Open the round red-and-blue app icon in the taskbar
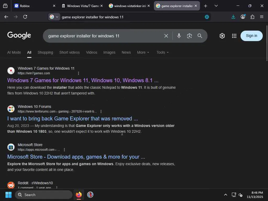Image resolution: width=268 pixels, height=201 pixels. tap(90, 195)
